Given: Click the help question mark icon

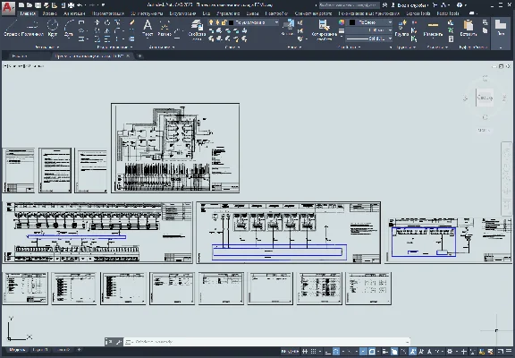Looking at the screenshot, I should 460,5.
